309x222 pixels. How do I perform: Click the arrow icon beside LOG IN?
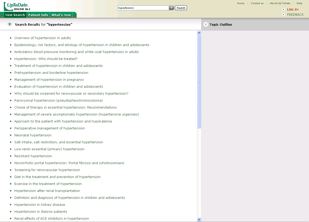point(283,10)
